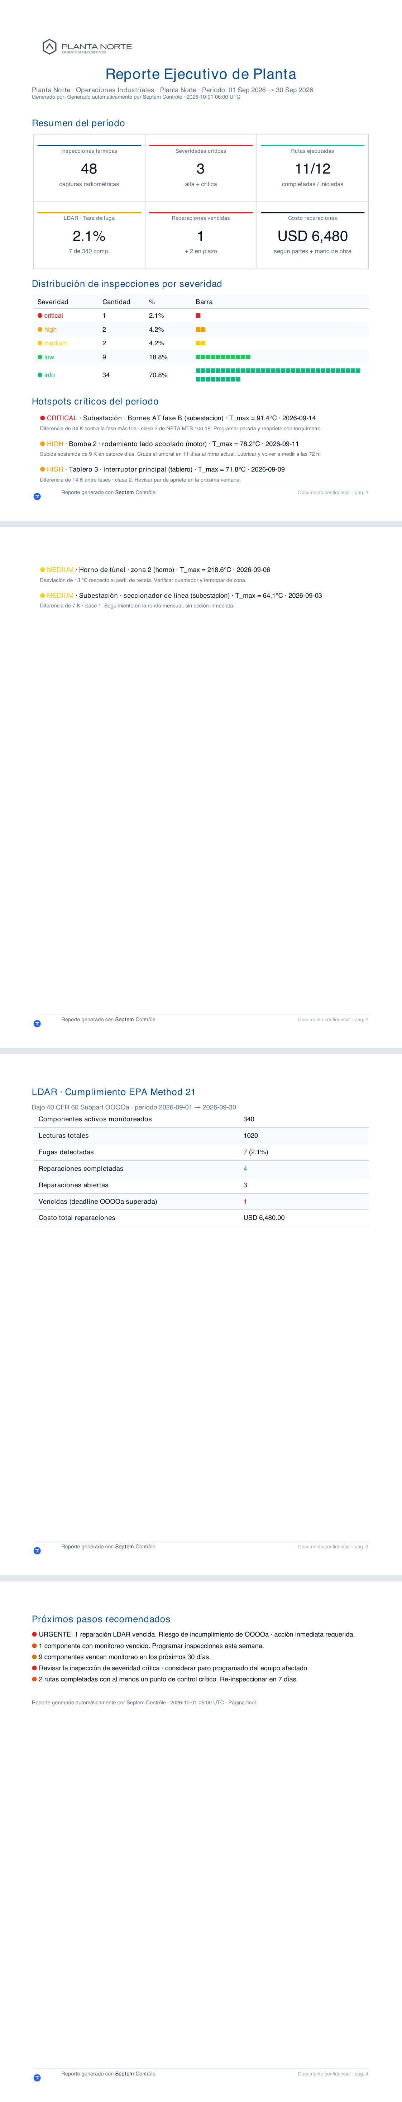This screenshot has height=2102, width=402.
Task: Click the 'Componentes activos monitoreados' row label
Action: (95, 1119)
